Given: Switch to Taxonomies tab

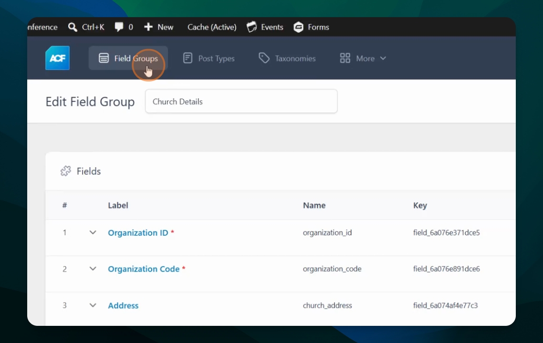Looking at the screenshot, I should pos(287,58).
